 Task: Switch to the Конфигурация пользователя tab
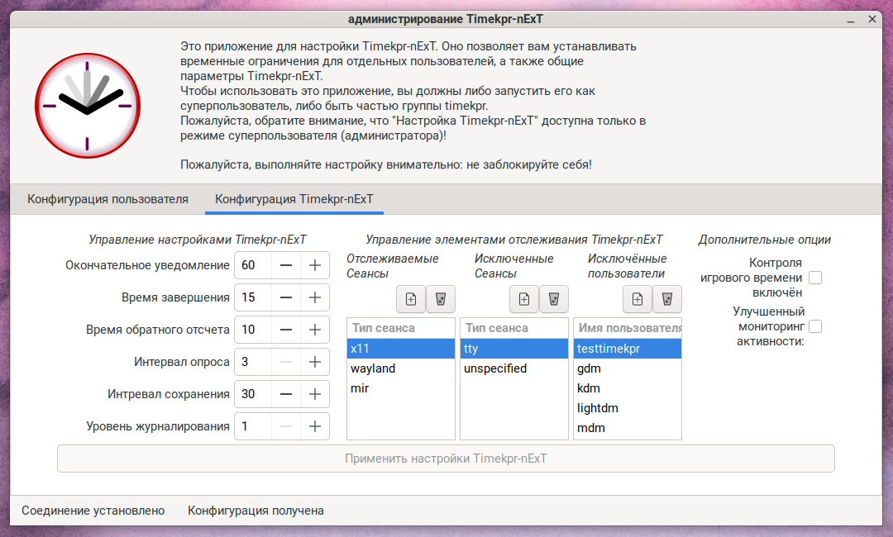[107, 199]
